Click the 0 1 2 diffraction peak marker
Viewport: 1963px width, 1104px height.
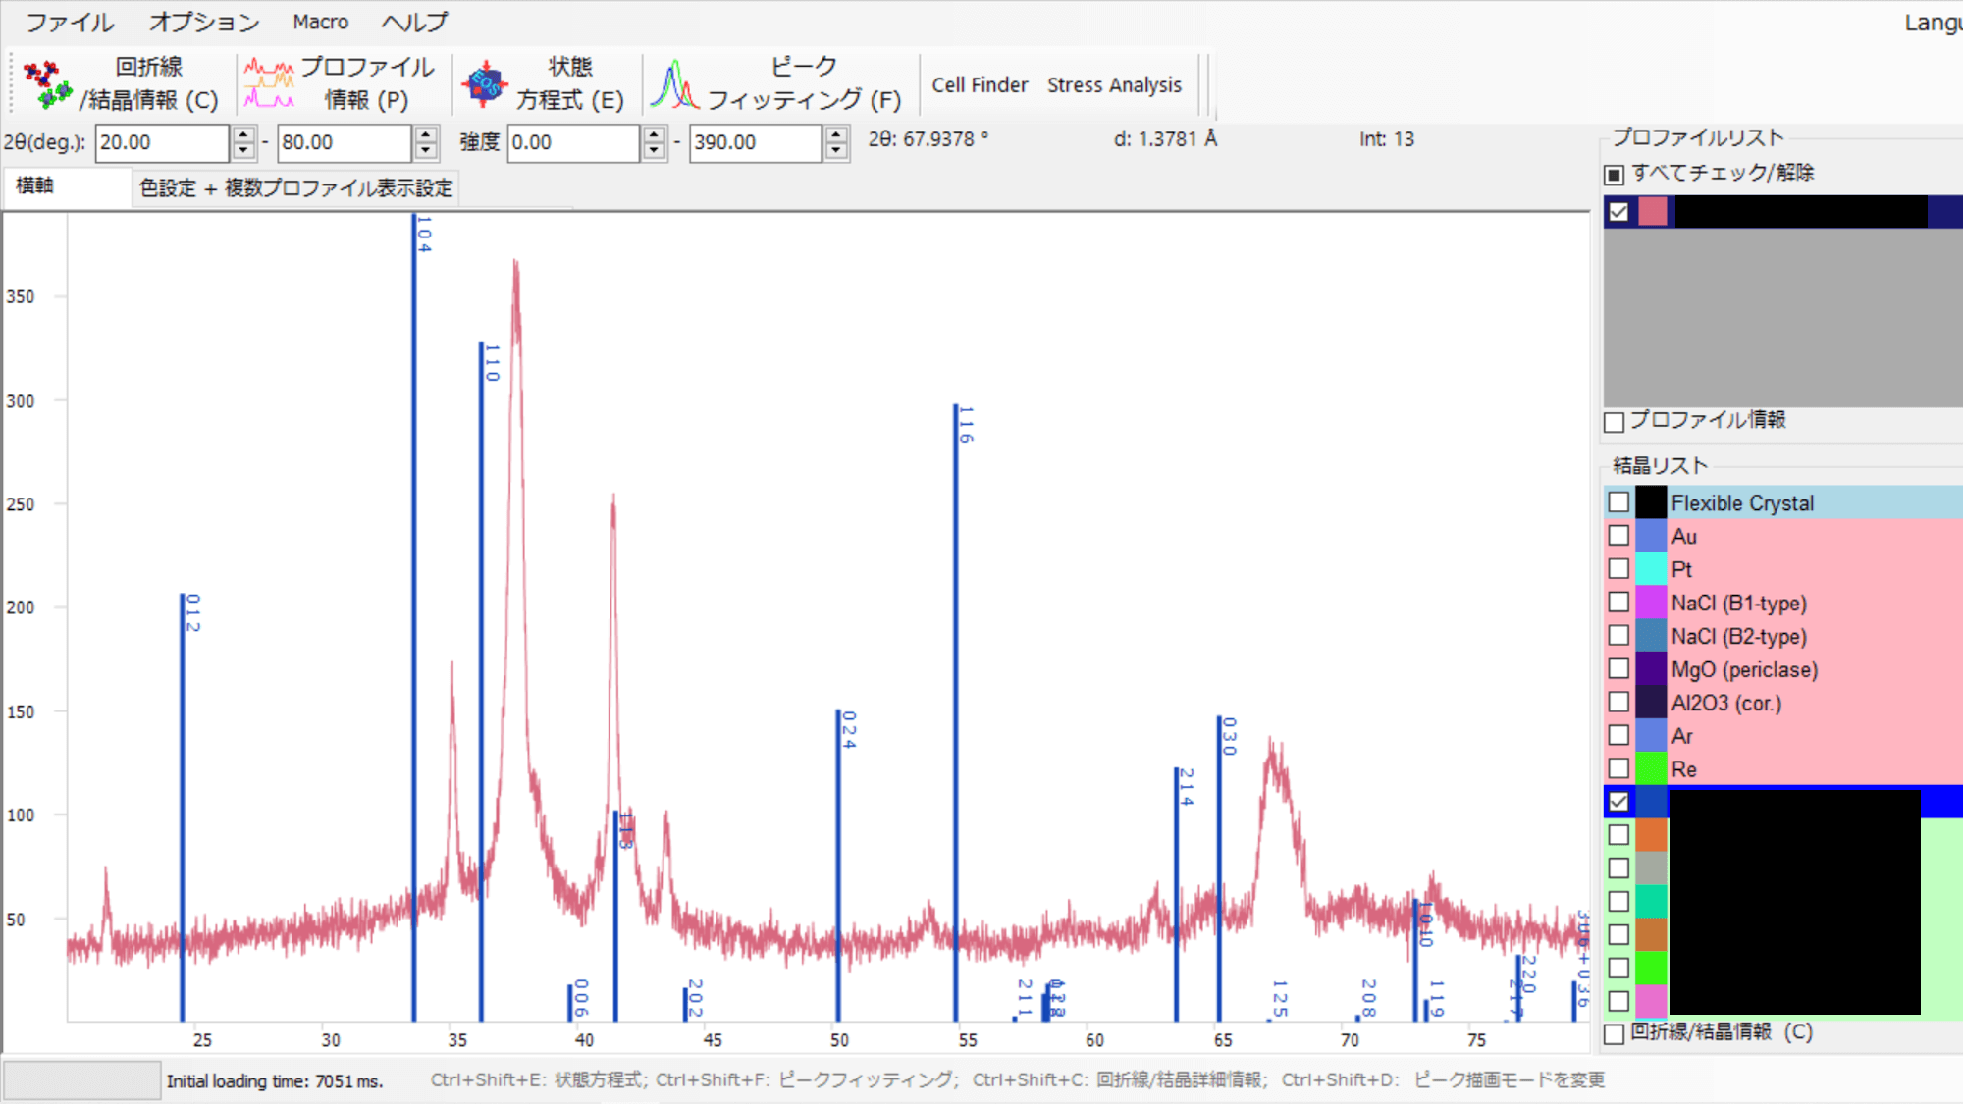183,808
